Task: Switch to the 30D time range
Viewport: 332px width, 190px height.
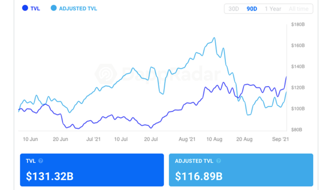Action: point(234,9)
